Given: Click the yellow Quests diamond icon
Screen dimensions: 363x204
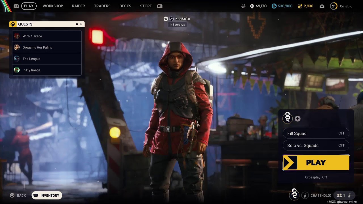Looking at the screenshot, I should [x=13, y=24].
